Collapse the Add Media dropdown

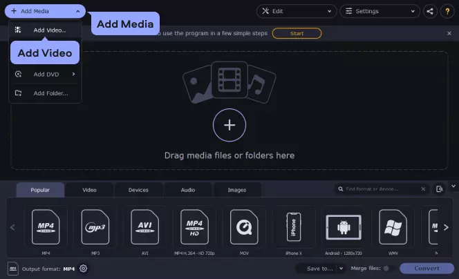78,12
